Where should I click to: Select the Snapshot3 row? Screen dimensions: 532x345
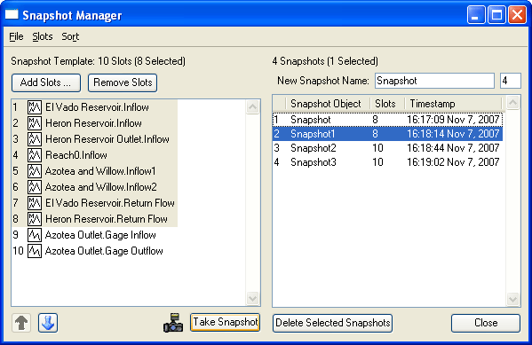pyautogui.click(x=388, y=162)
